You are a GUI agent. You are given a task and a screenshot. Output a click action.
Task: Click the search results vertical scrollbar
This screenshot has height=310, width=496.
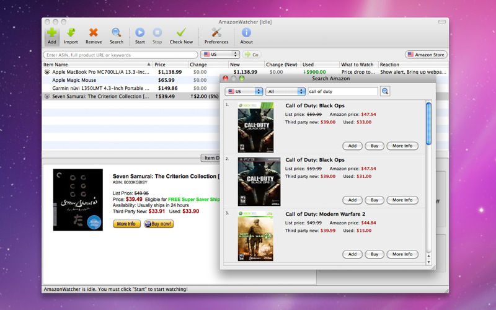[428, 124]
